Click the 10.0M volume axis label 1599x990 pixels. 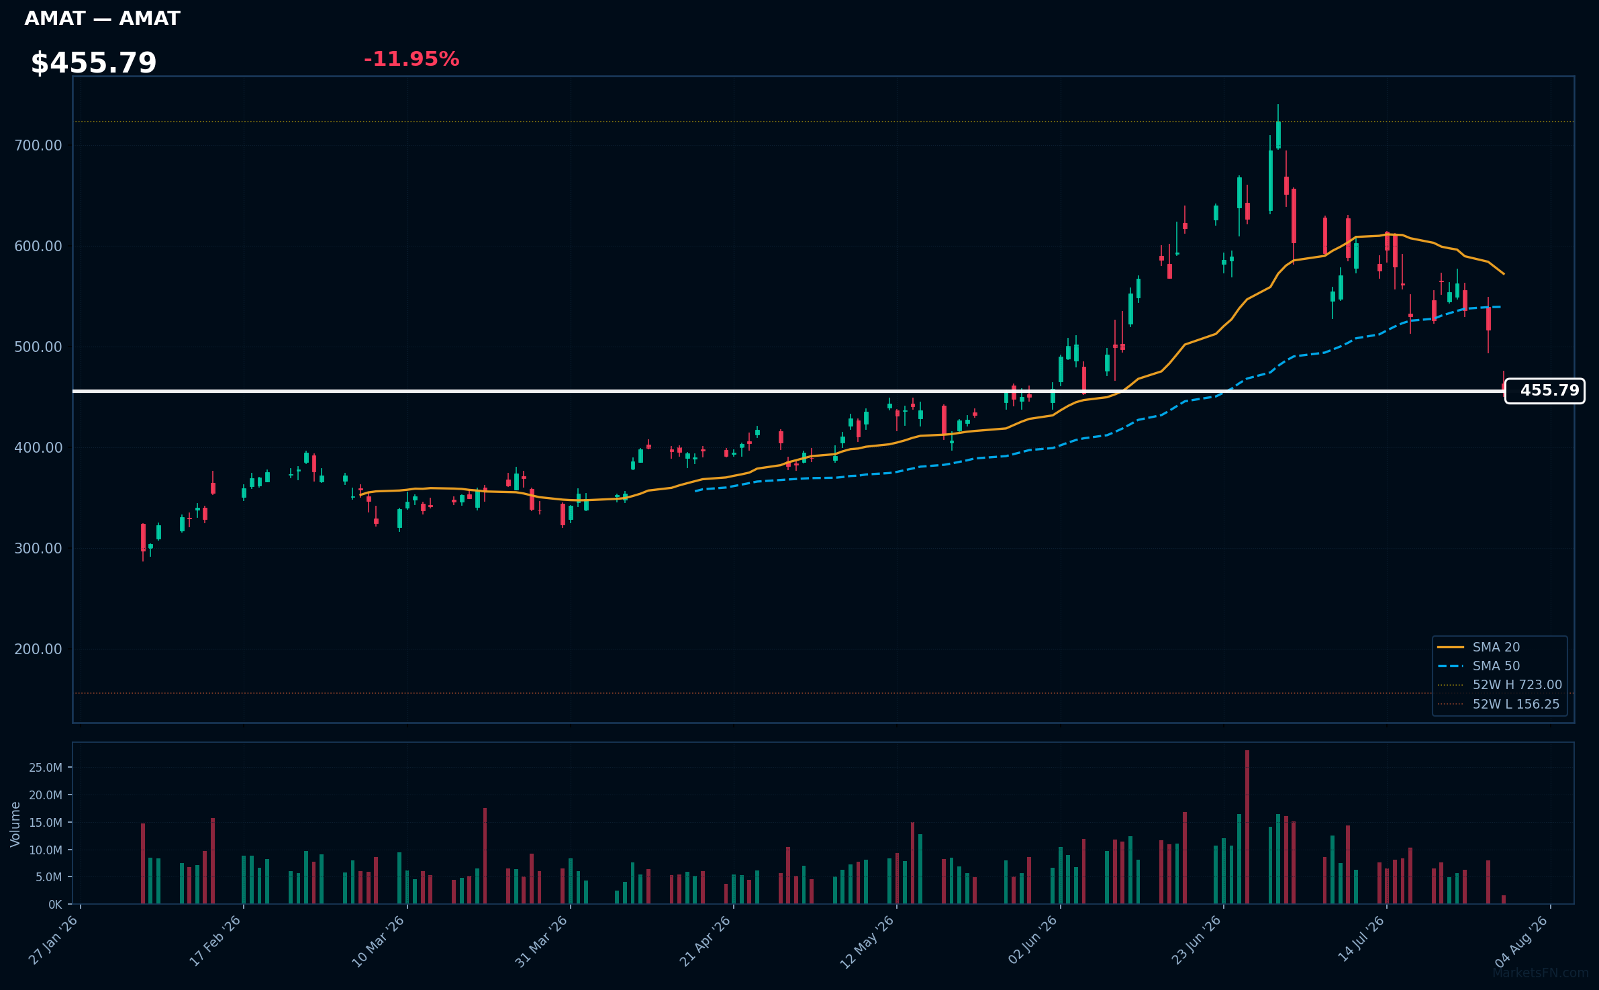pyautogui.click(x=46, y=850)
